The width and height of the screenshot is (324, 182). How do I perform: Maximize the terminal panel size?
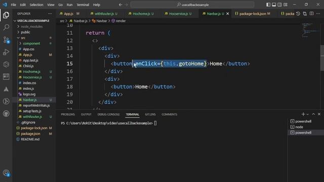click(313, 114)
